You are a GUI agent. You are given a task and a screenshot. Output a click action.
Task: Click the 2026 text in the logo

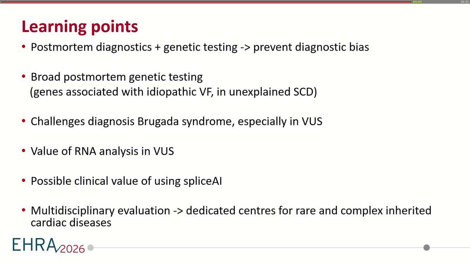(72, 249)
